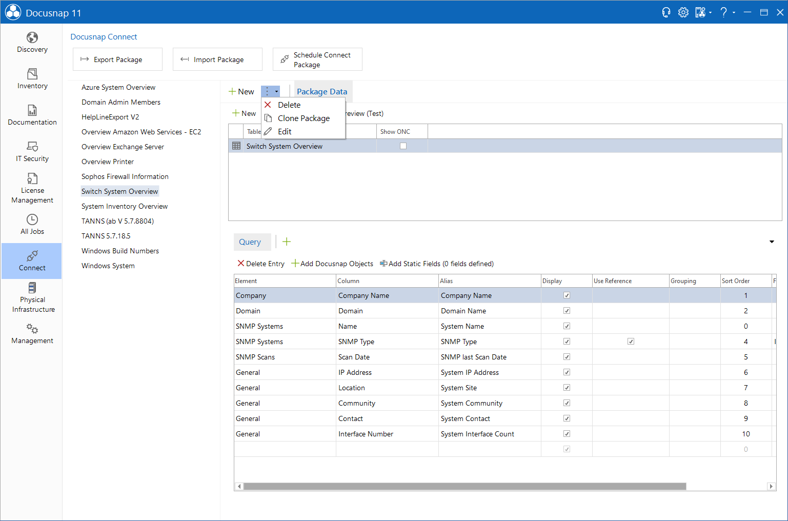The height and width of the screenshot is (521, 788).
Task: Toggle Use Reference for SNMP Type row
Action: pos(631,342)
